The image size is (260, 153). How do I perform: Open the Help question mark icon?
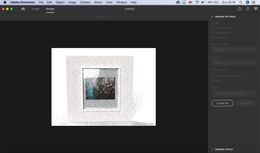click(x=248, y=9)
